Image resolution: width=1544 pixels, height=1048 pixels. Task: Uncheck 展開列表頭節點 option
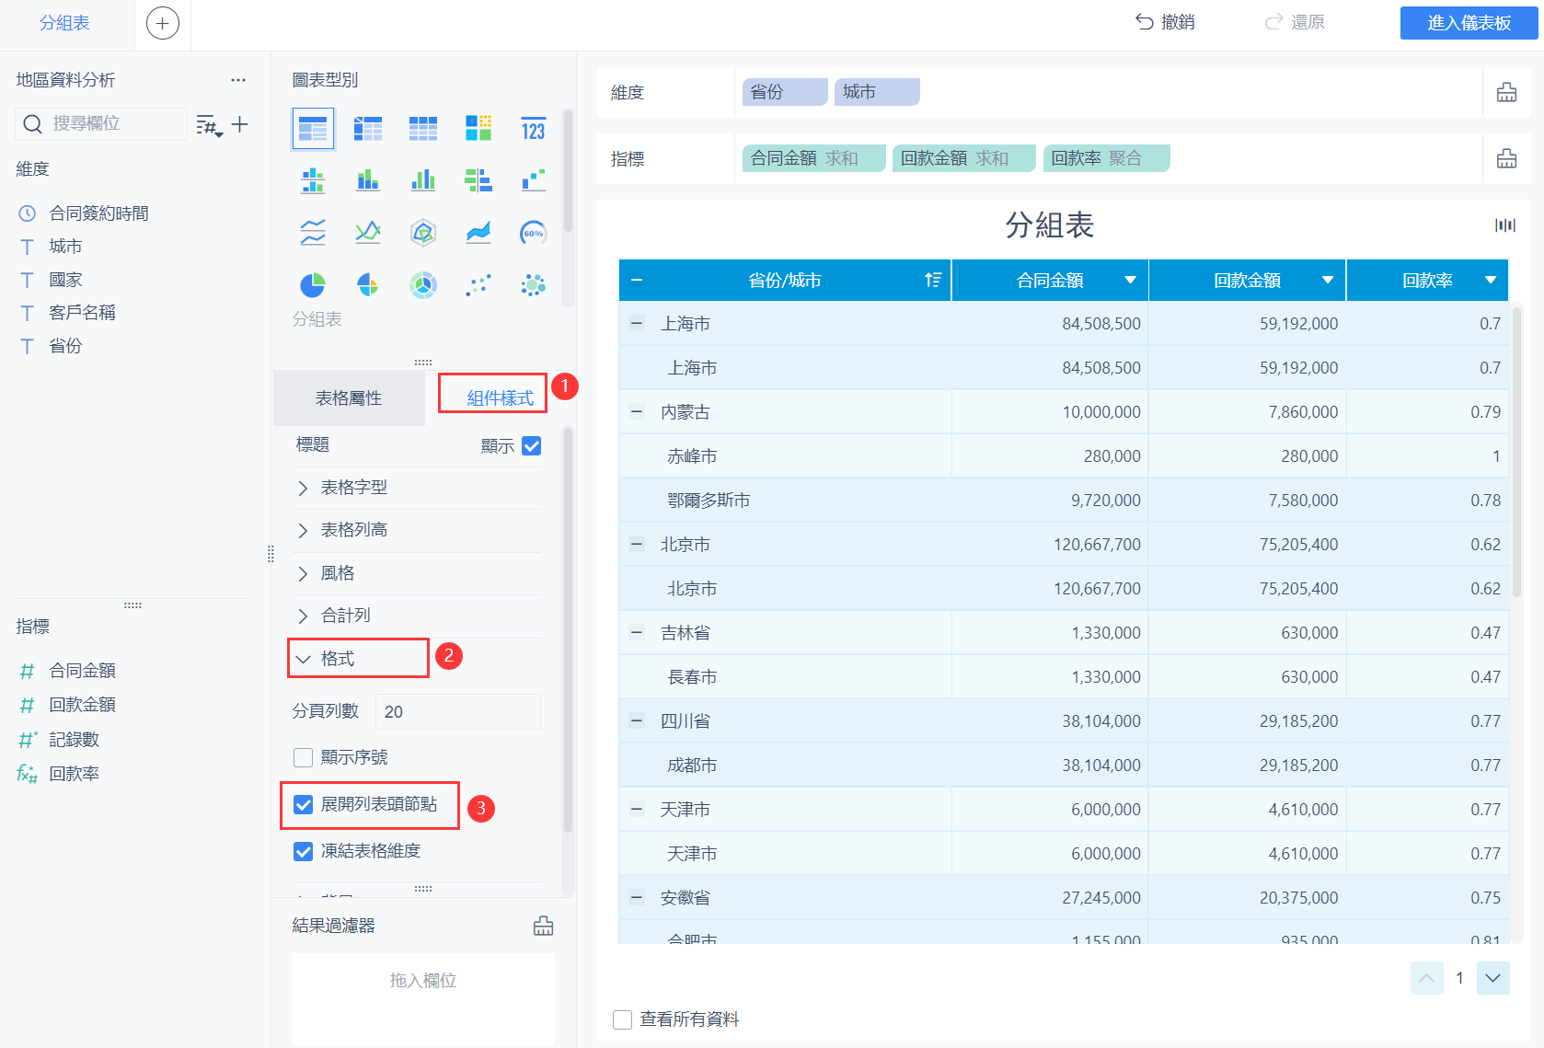303,804
